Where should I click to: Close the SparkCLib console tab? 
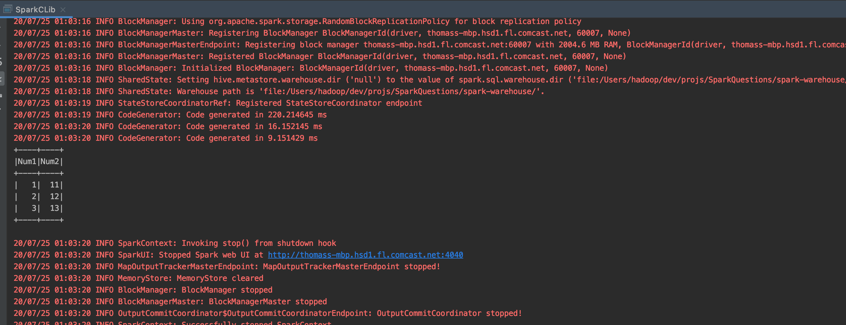pyautogui.click(x=63, y=9)
